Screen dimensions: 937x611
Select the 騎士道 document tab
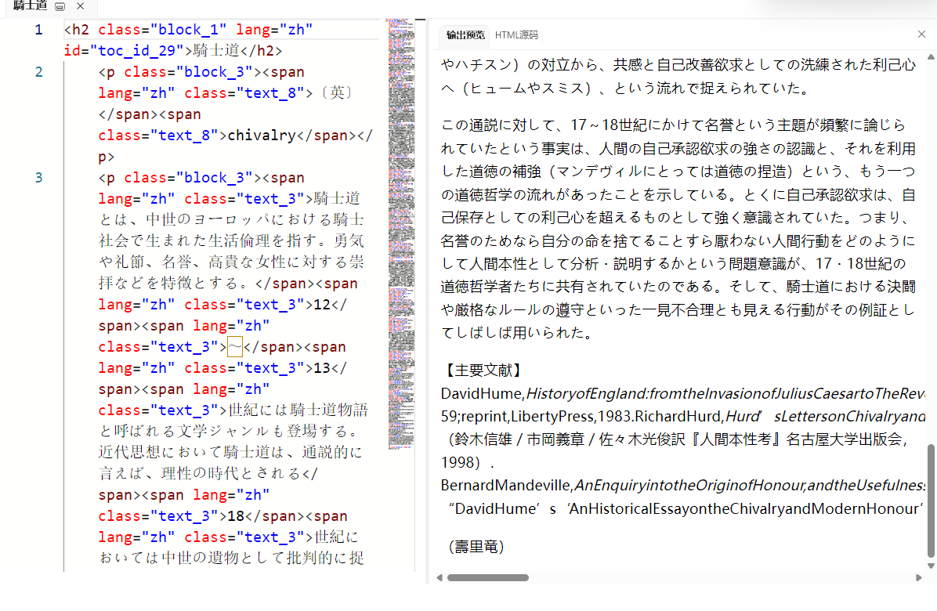tap(31, 6)
